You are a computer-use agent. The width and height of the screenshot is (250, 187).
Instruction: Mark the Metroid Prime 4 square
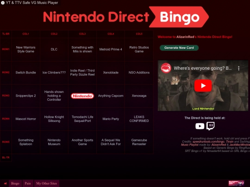click(111, 49)
